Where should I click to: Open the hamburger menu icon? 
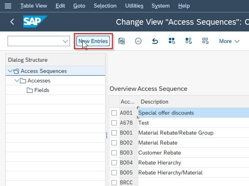tap(8, 6)
